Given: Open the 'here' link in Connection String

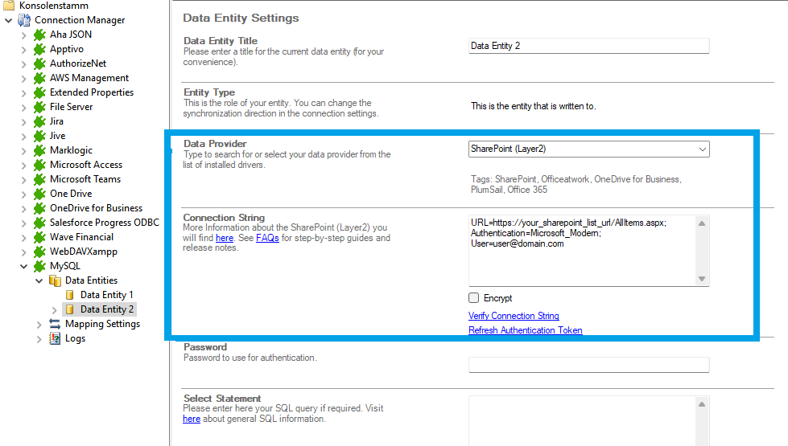Looking at the screenshot, I should (225, 238).
